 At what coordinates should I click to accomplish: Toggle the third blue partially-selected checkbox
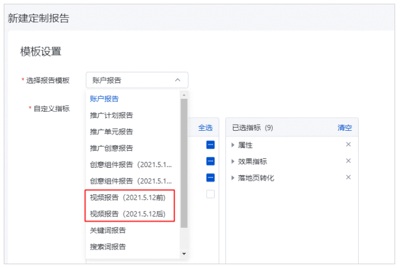pyautogui.click(x=210, y=177)
